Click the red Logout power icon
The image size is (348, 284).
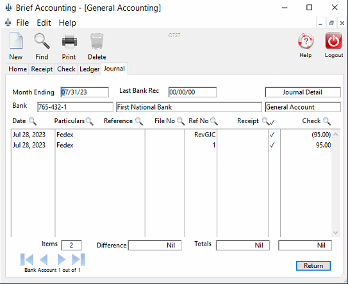pyautogui.click(x=333, y=41)
